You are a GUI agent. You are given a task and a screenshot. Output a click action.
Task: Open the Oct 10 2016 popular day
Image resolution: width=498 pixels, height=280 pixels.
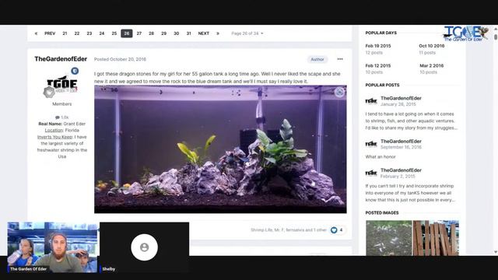click(432, 46)
